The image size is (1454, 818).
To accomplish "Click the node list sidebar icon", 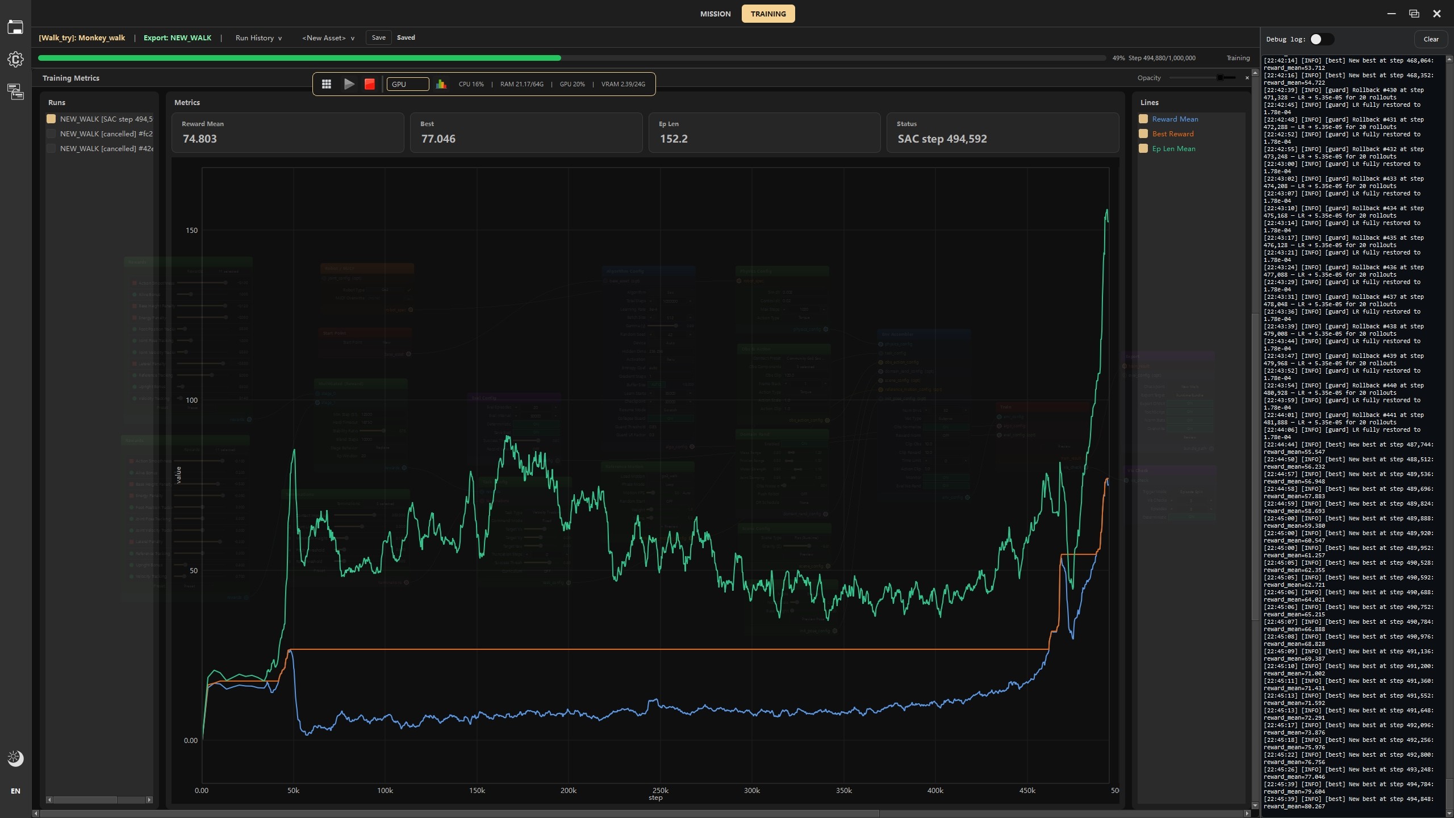I will (x=15, y=91).
